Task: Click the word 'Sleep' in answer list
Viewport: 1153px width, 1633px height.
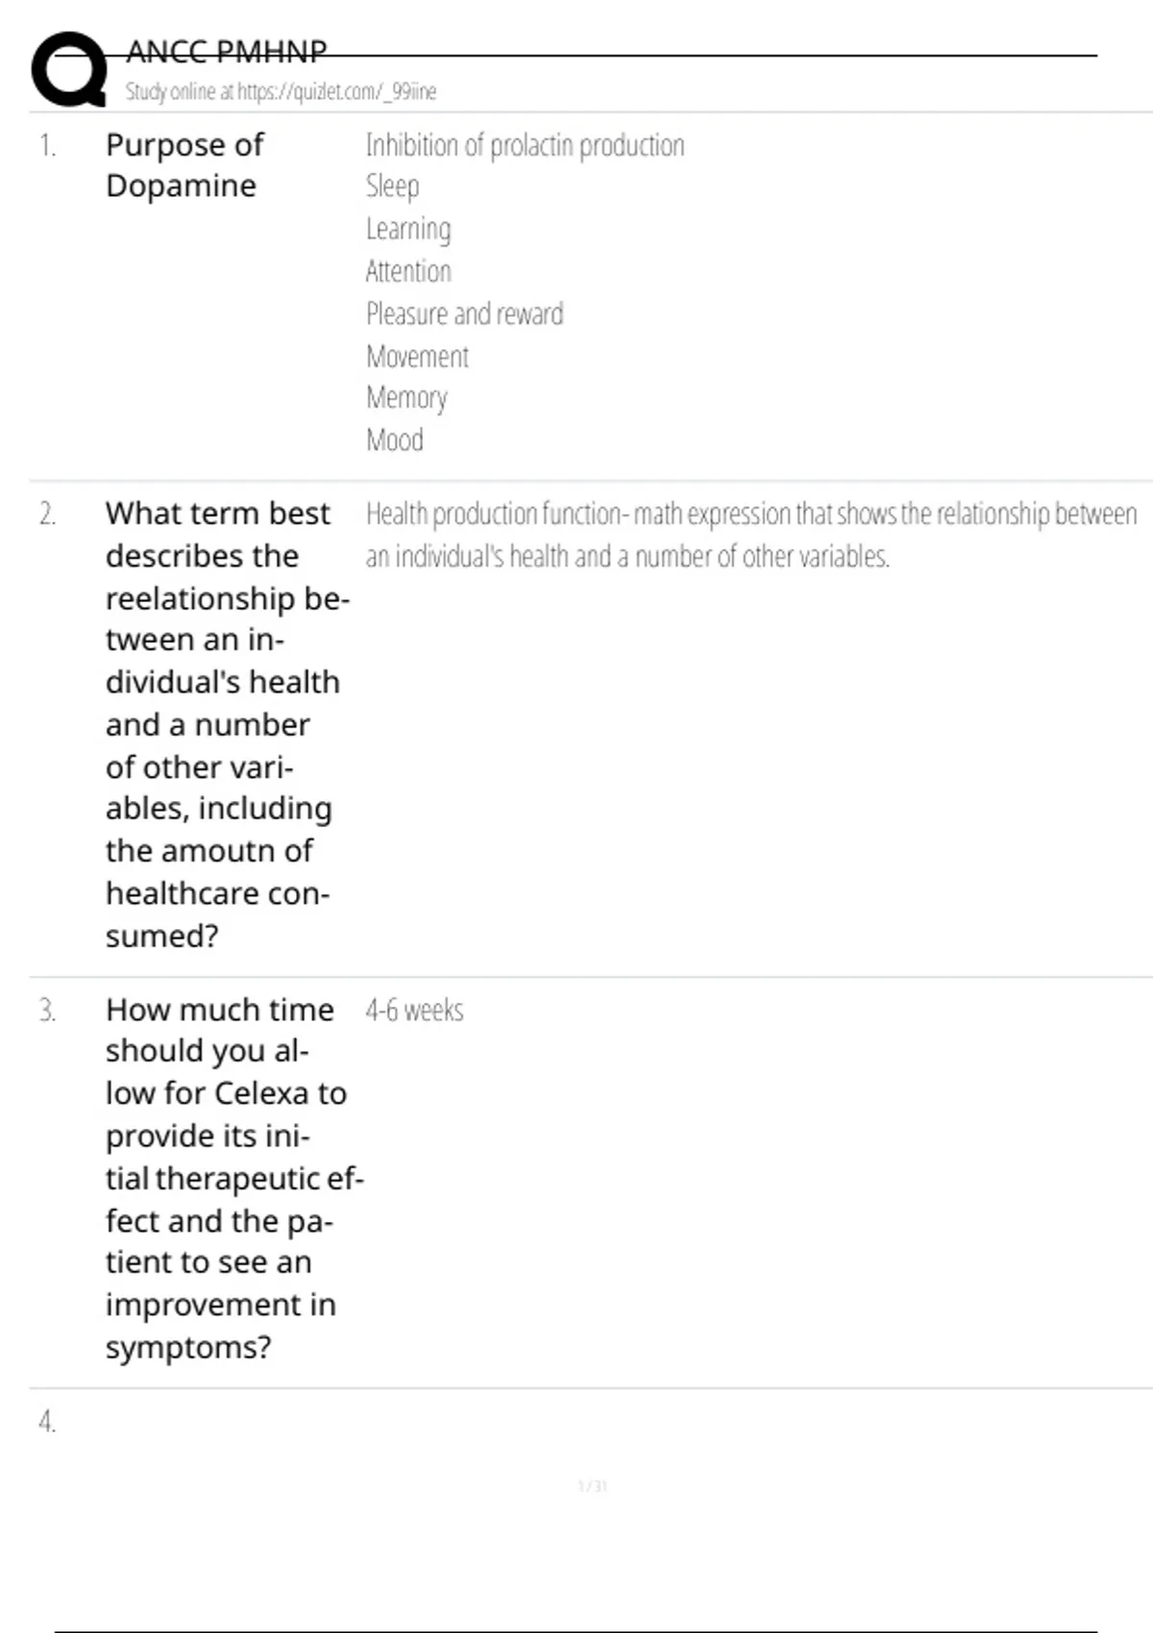Action: click(392, 186)
